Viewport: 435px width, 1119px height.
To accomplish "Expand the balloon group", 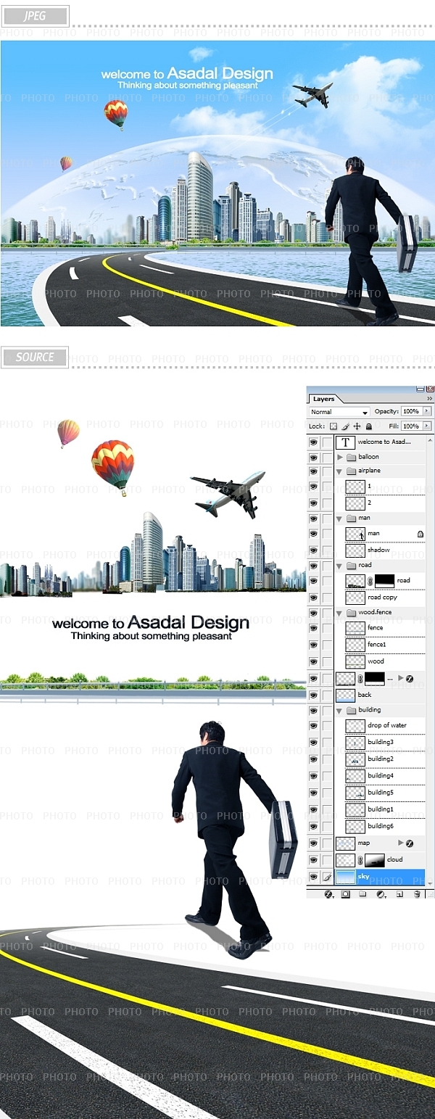I will (x=340, y=457).
